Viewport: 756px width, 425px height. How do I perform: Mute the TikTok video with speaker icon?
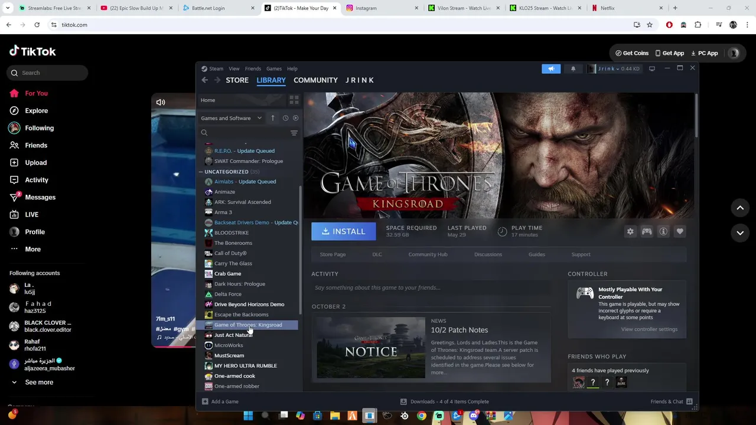pyautogui.click(x=161, y=102)
